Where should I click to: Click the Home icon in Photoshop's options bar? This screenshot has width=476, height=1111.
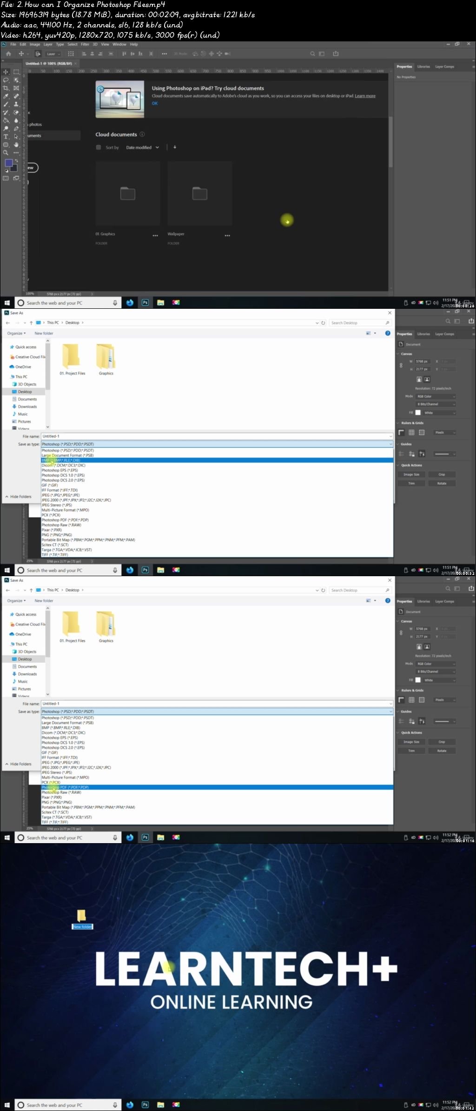point(8,54)
